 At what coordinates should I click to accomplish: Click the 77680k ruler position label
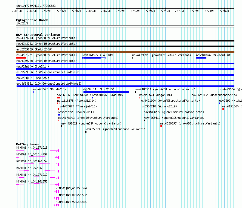(x=120, y=11)
